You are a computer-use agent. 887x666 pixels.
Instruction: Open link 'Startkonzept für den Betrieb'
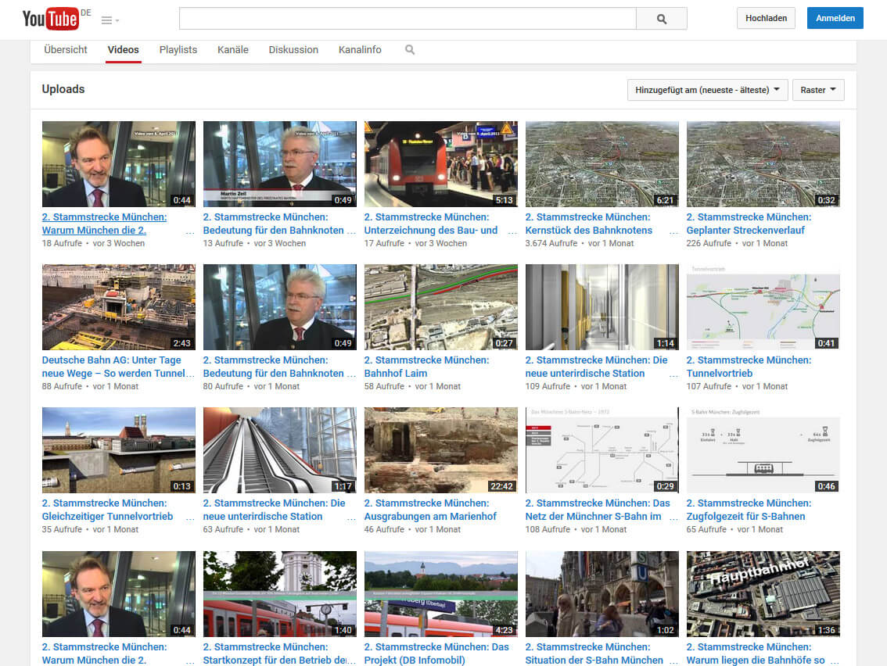click(275, 660)
